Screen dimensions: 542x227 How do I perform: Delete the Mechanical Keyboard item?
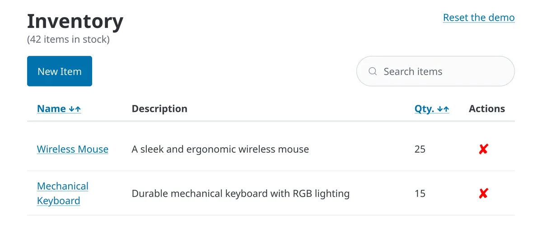483,194
